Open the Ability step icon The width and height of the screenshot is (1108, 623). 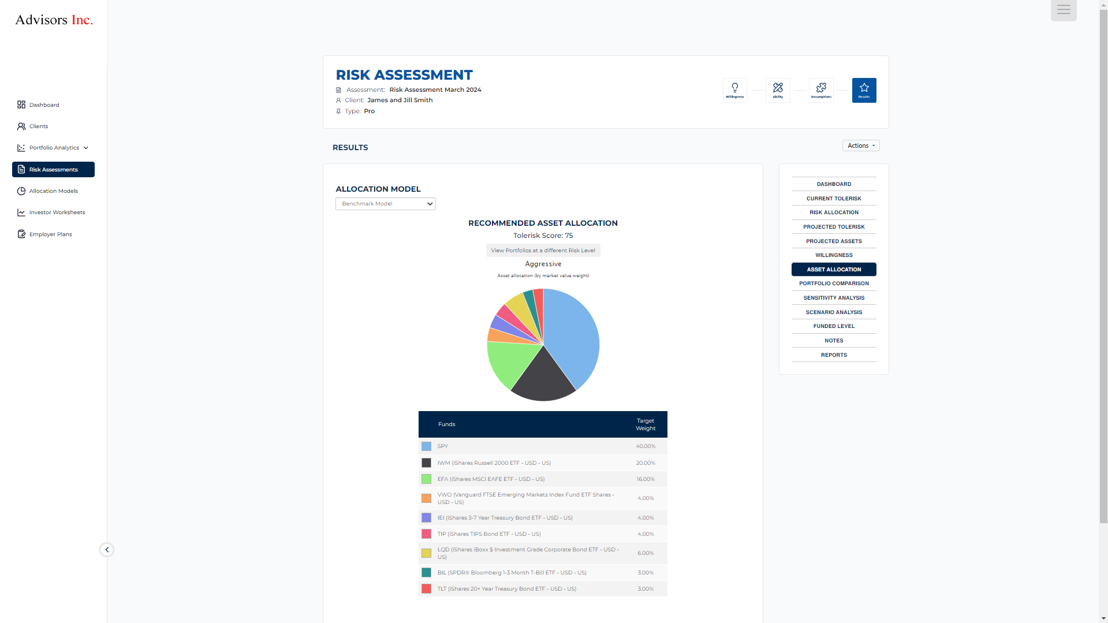click(x=778, y=90)
